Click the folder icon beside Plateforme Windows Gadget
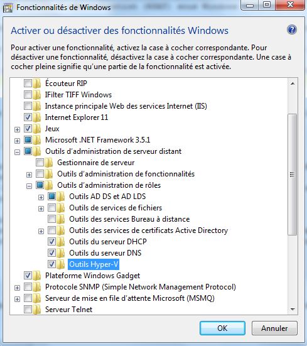307x346 pixels. coord(37,276)
